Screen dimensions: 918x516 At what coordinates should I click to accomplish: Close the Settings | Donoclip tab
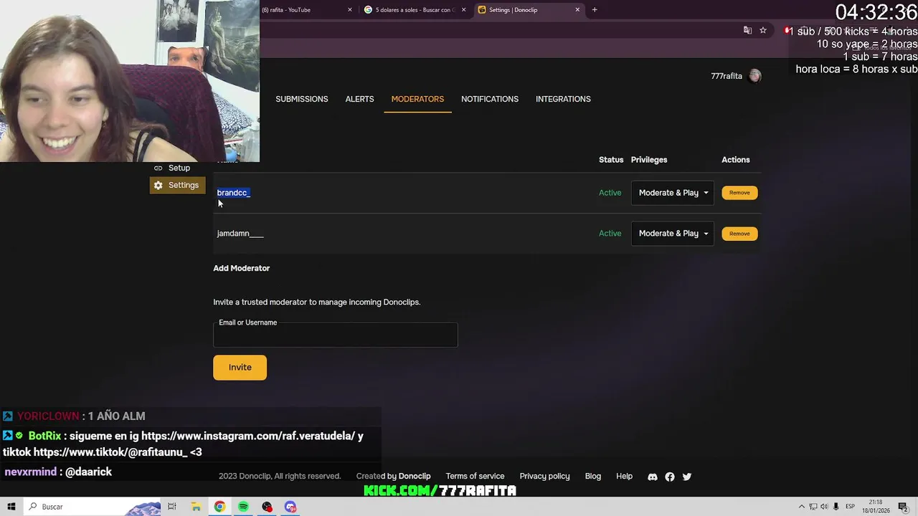coord(577,10)
